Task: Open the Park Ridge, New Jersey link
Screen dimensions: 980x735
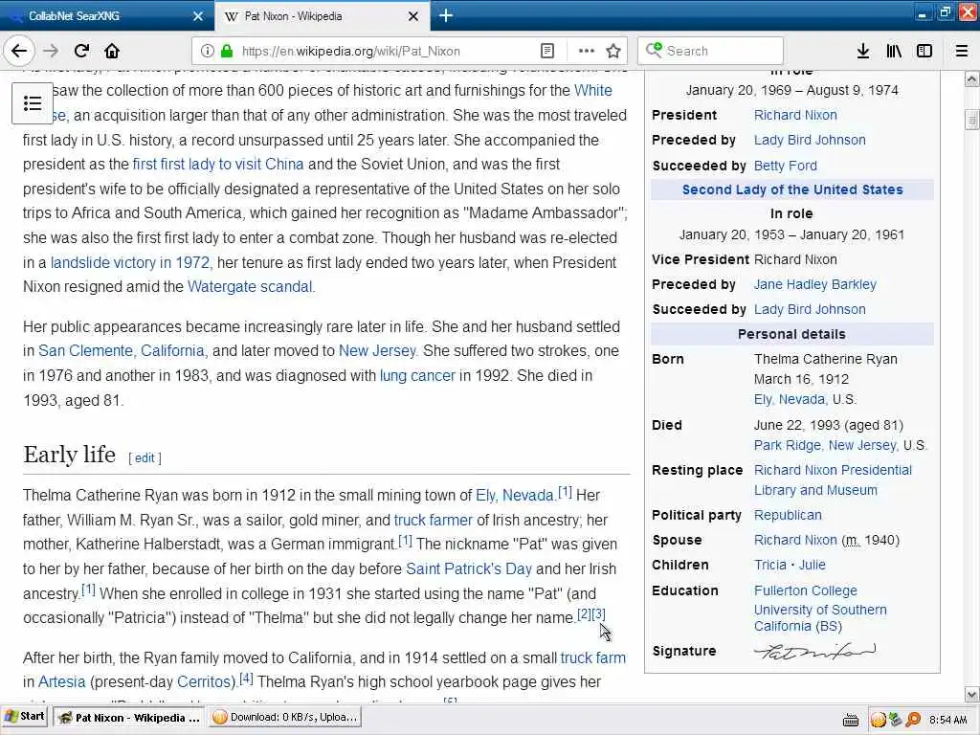Action: tap(826, 445)
